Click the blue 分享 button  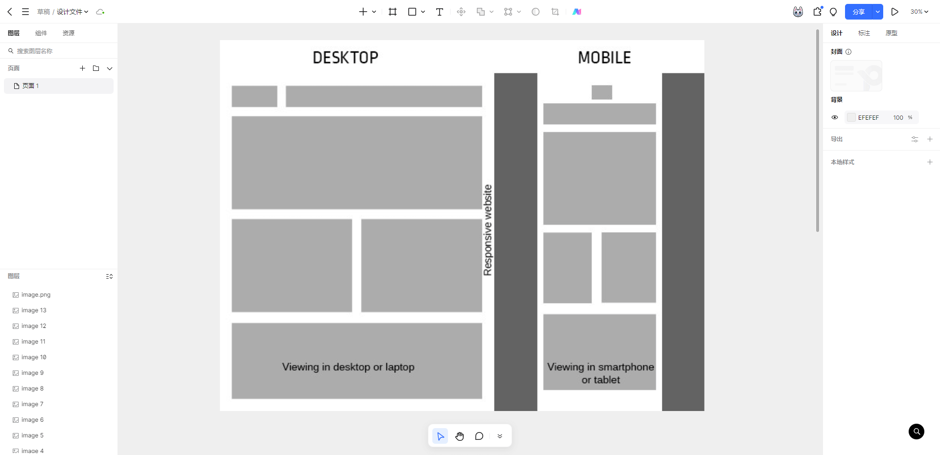pos(859,12)
